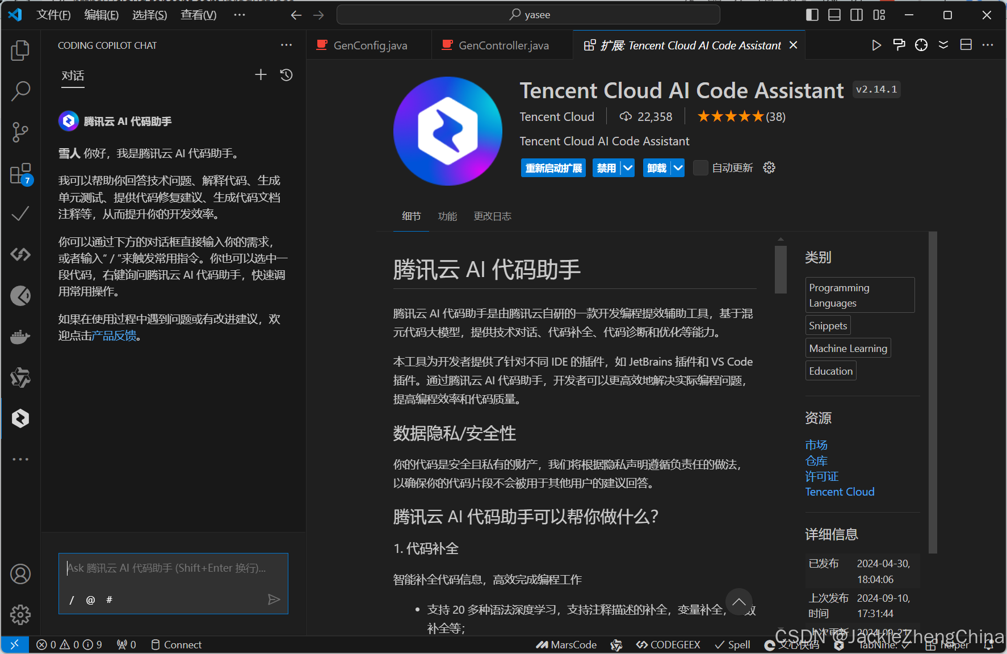Click the yasee command center search box
Image resolution: width=1007 pixels, height=654 pixels.
[x=528, y=15]
